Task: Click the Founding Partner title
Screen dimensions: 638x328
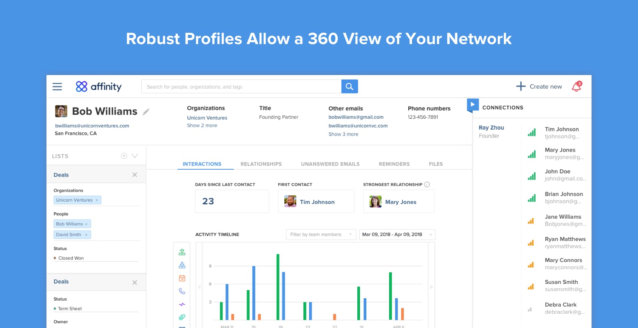Action: point(279,117)
